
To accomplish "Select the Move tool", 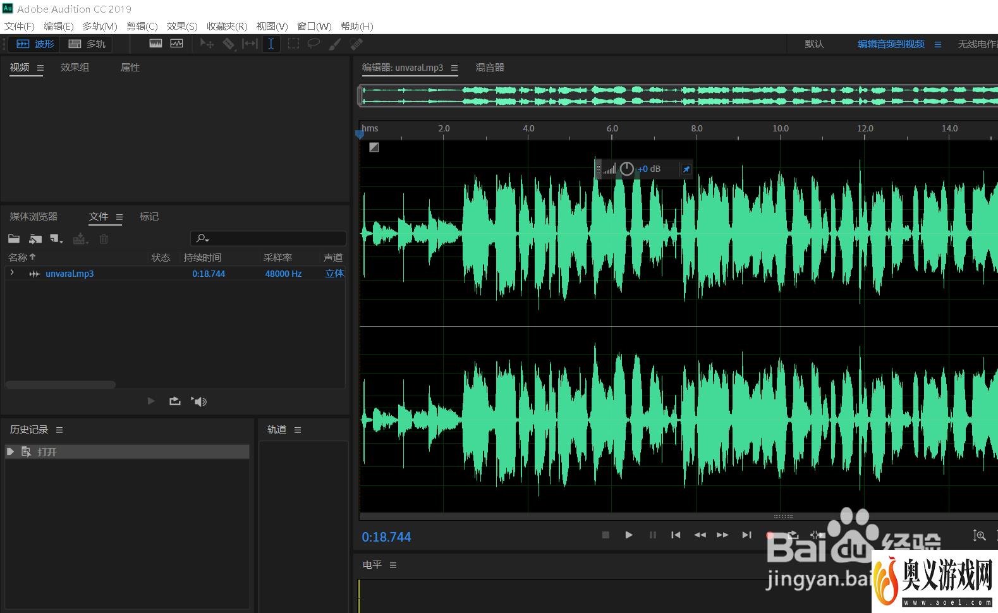I will (x=207, y=44).
